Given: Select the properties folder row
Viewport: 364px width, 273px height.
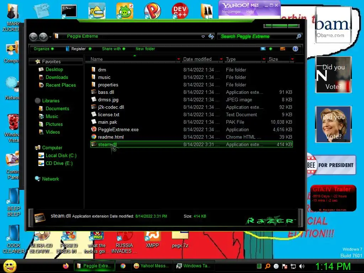Looking at the screenshot, I should coord(192,85).
